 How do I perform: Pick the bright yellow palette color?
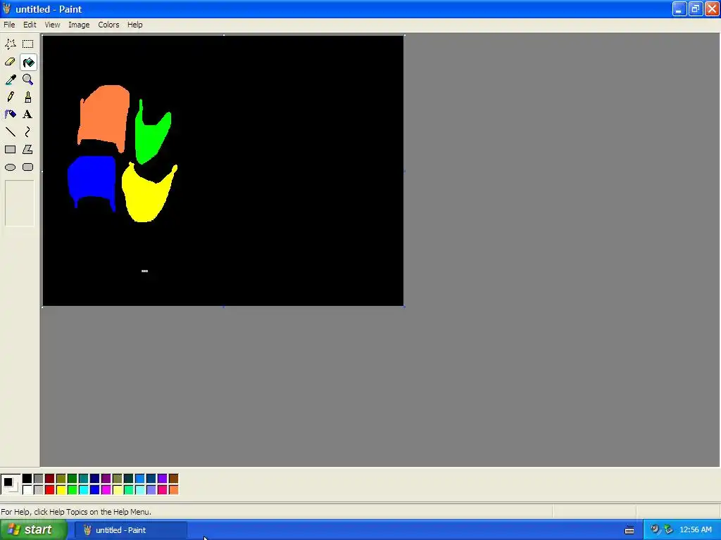tap(61, 490)
